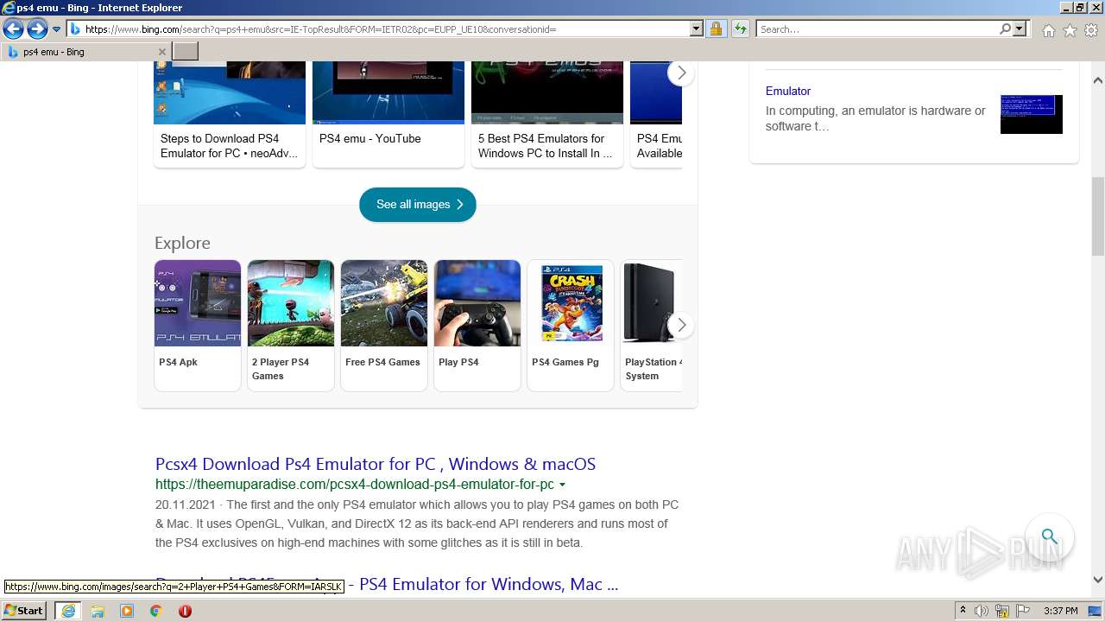Advance Explore carousel with right chevron
Viewport: 1105px width, 622px height.
[681, 325]
